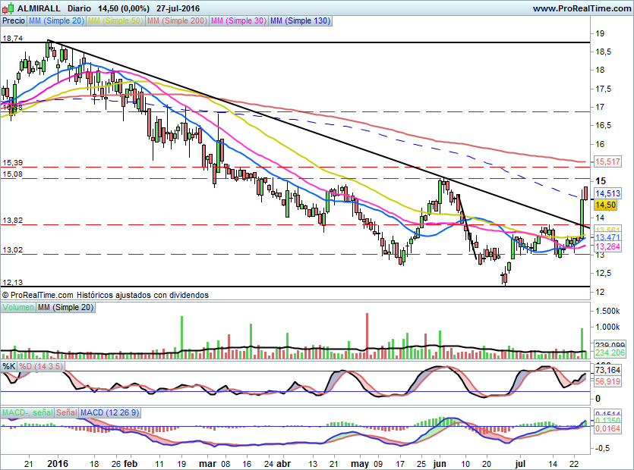Click the 18,74 resistance level label
634x470 pixels.
tap(13, 39)
